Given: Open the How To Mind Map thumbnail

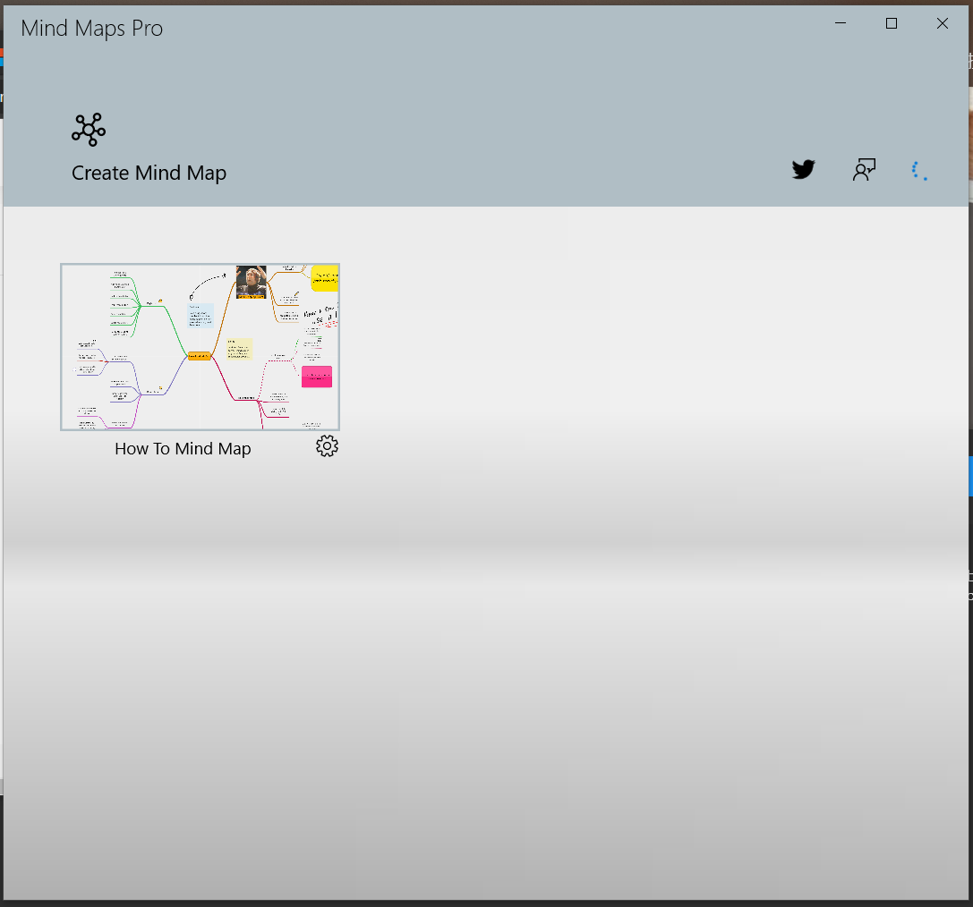Looking at the screenshot, I should pyautogui.click(x=200, y=346).
